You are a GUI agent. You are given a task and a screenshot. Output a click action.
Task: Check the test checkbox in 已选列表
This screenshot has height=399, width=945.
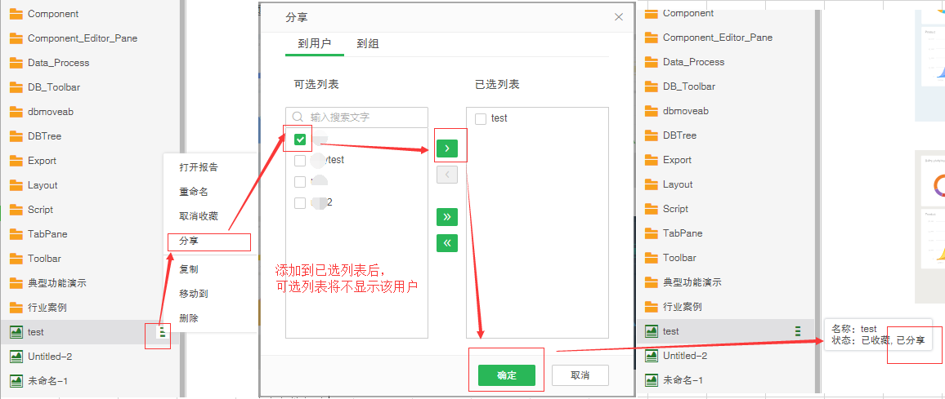[x=481, y=118]
